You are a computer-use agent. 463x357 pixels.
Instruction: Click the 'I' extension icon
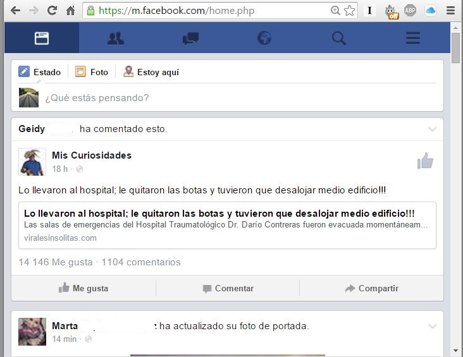coord(369,11)
